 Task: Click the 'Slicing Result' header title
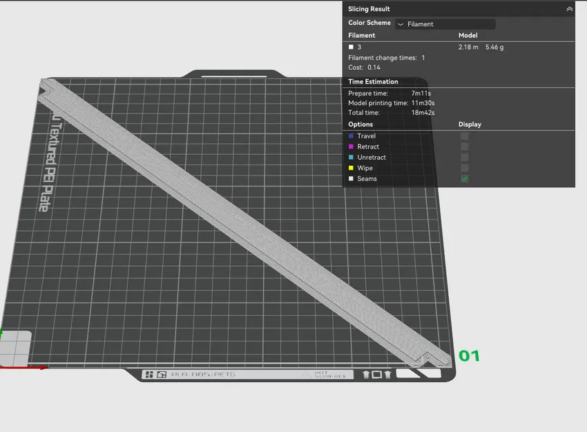[369, 9]
